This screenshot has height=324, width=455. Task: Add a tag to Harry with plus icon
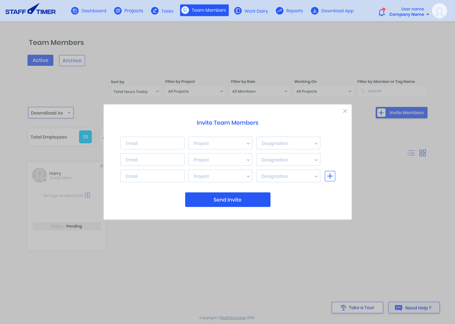(x=88, y=195)
